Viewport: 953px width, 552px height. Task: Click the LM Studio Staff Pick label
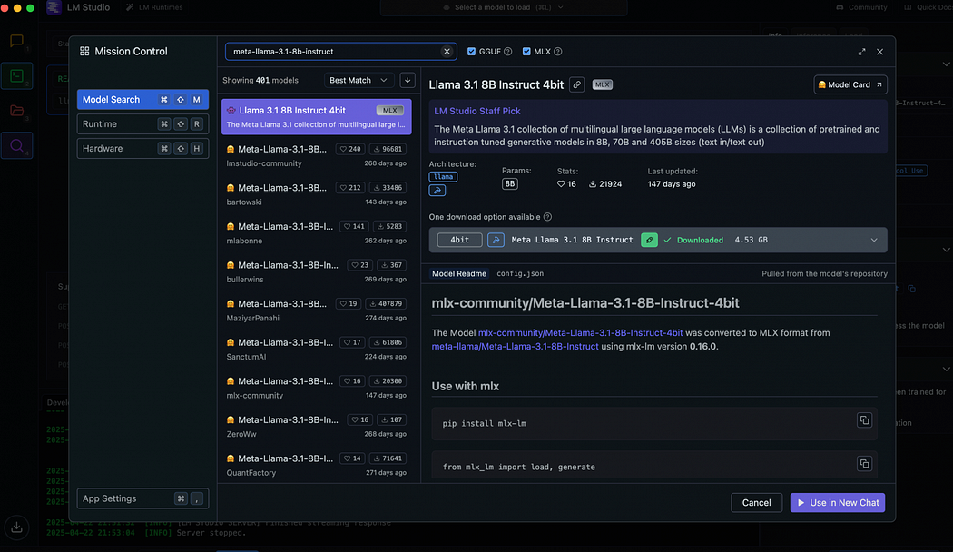point(477,112)
